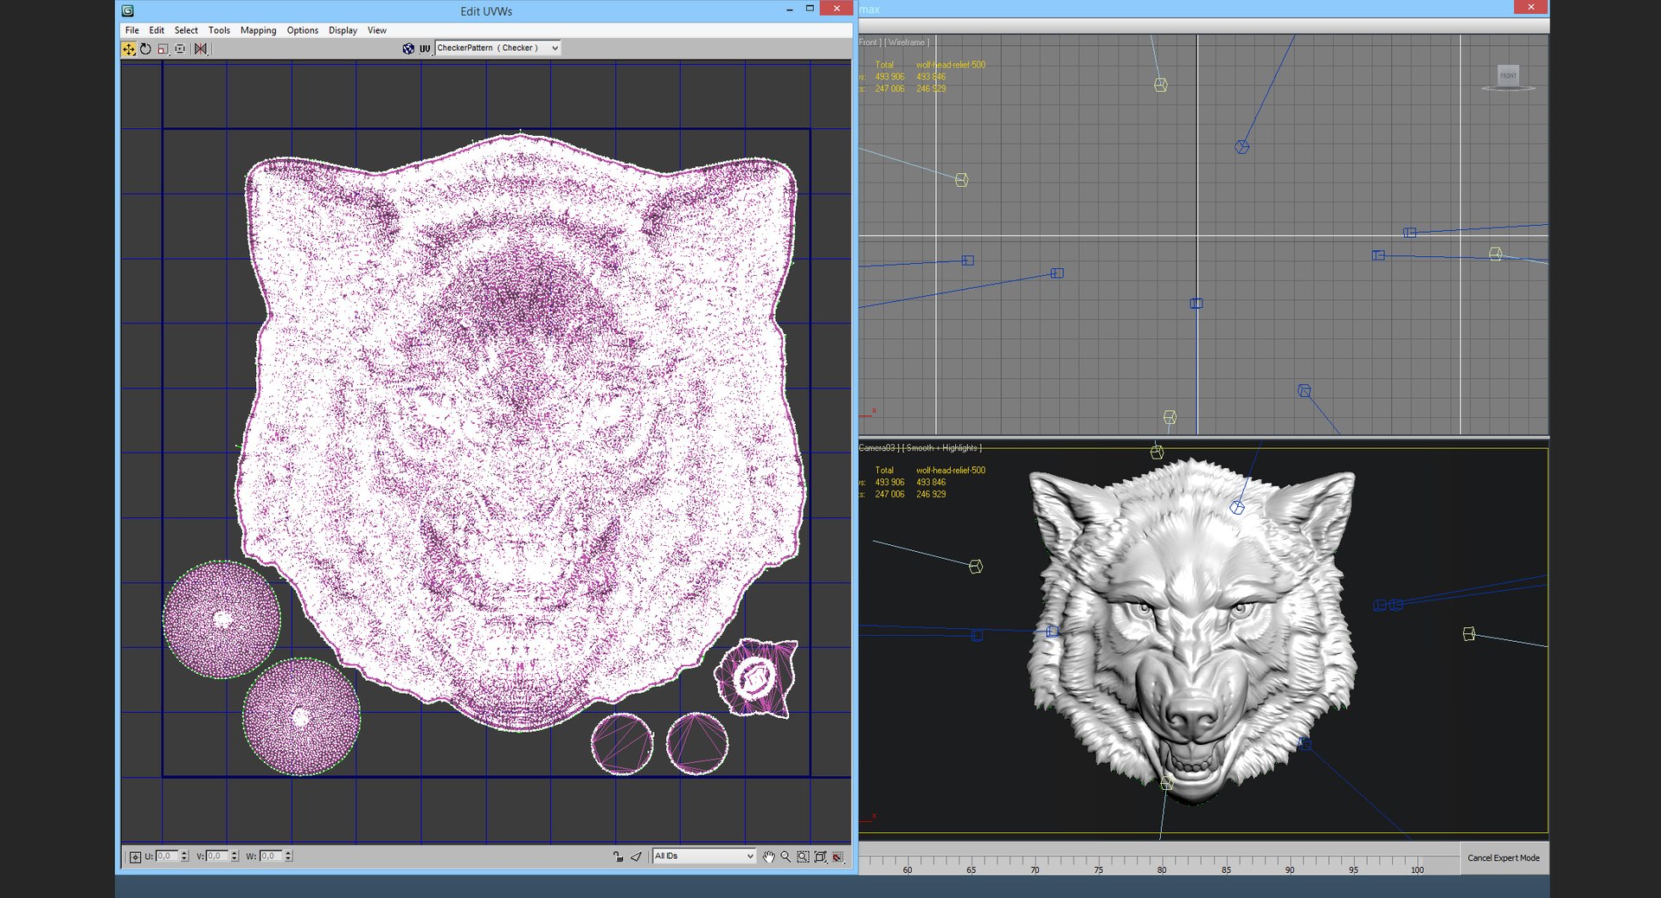This screenshot has height=898, width=1661.
Task: Select the Zoom Region tool
Action: click(x=803, y=856)
